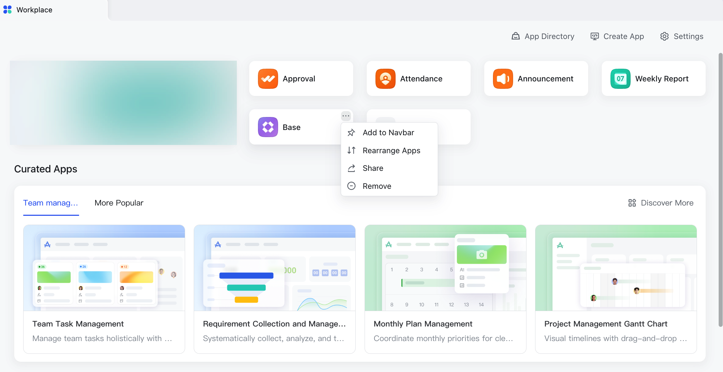Select Share in the context menu

pyautogui.click(x=389, y=168)
